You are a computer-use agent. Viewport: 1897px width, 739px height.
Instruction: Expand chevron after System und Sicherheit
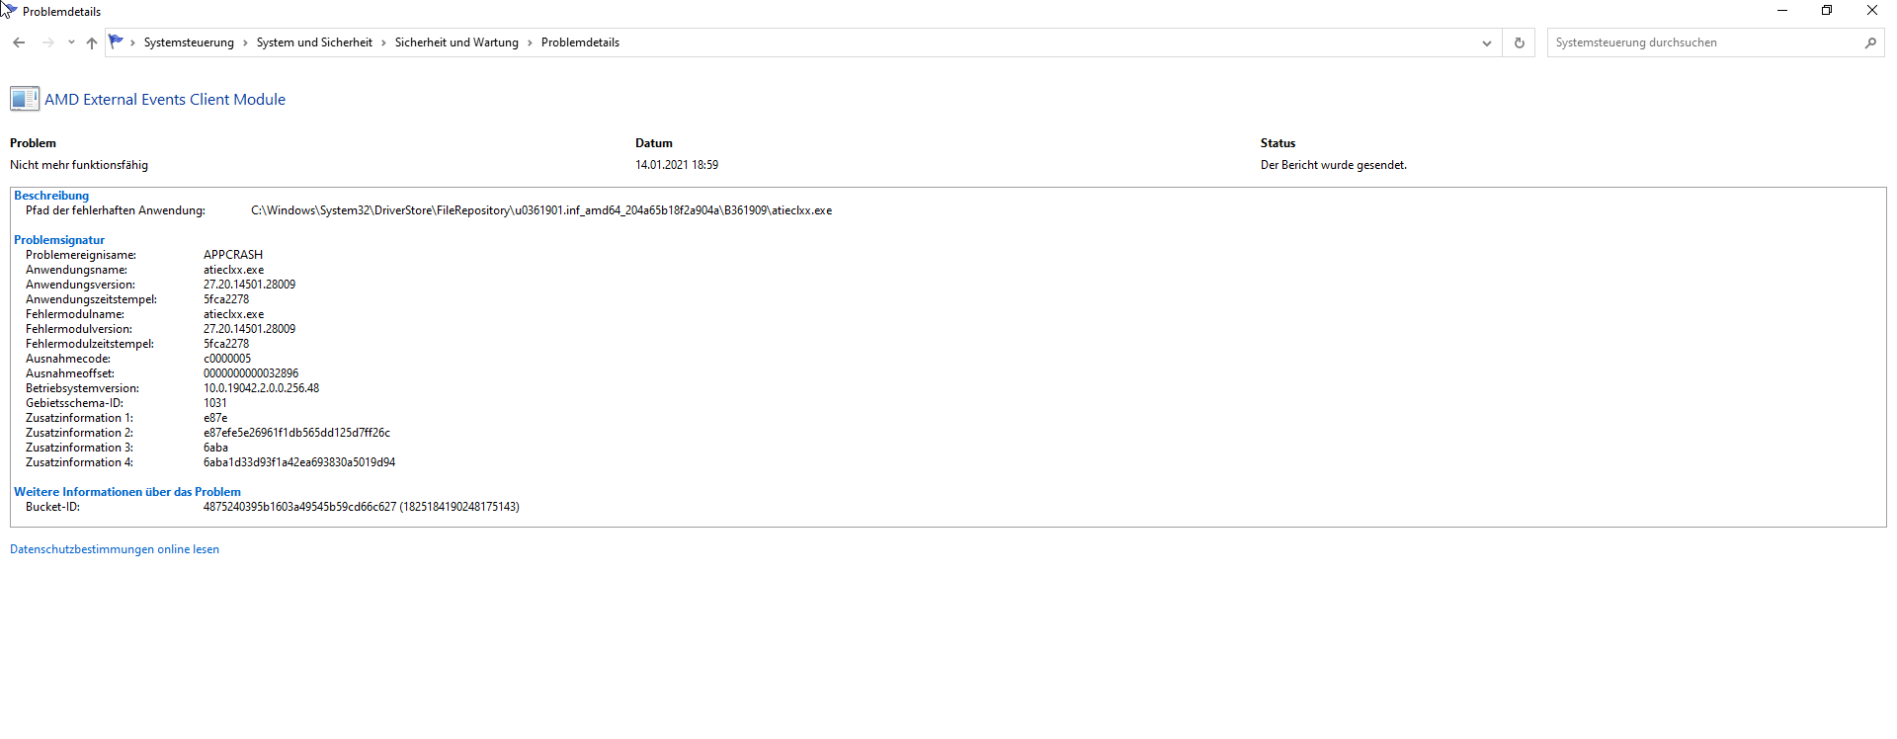[383, 42]
